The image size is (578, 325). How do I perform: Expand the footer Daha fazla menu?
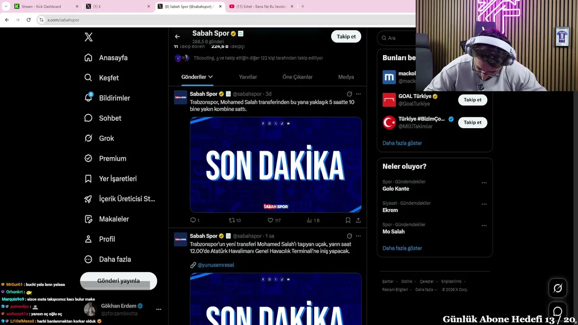(426, 290)
